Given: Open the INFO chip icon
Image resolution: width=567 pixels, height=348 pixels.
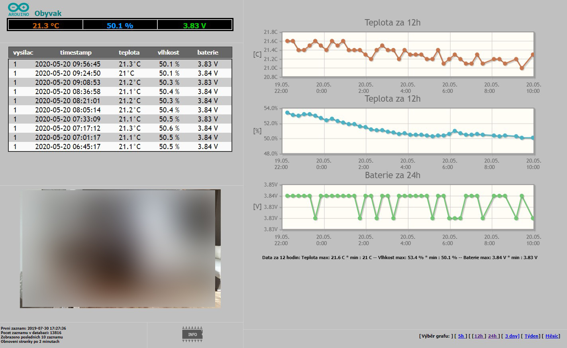Looking at the screenshot, I should (x=192, y=334).
